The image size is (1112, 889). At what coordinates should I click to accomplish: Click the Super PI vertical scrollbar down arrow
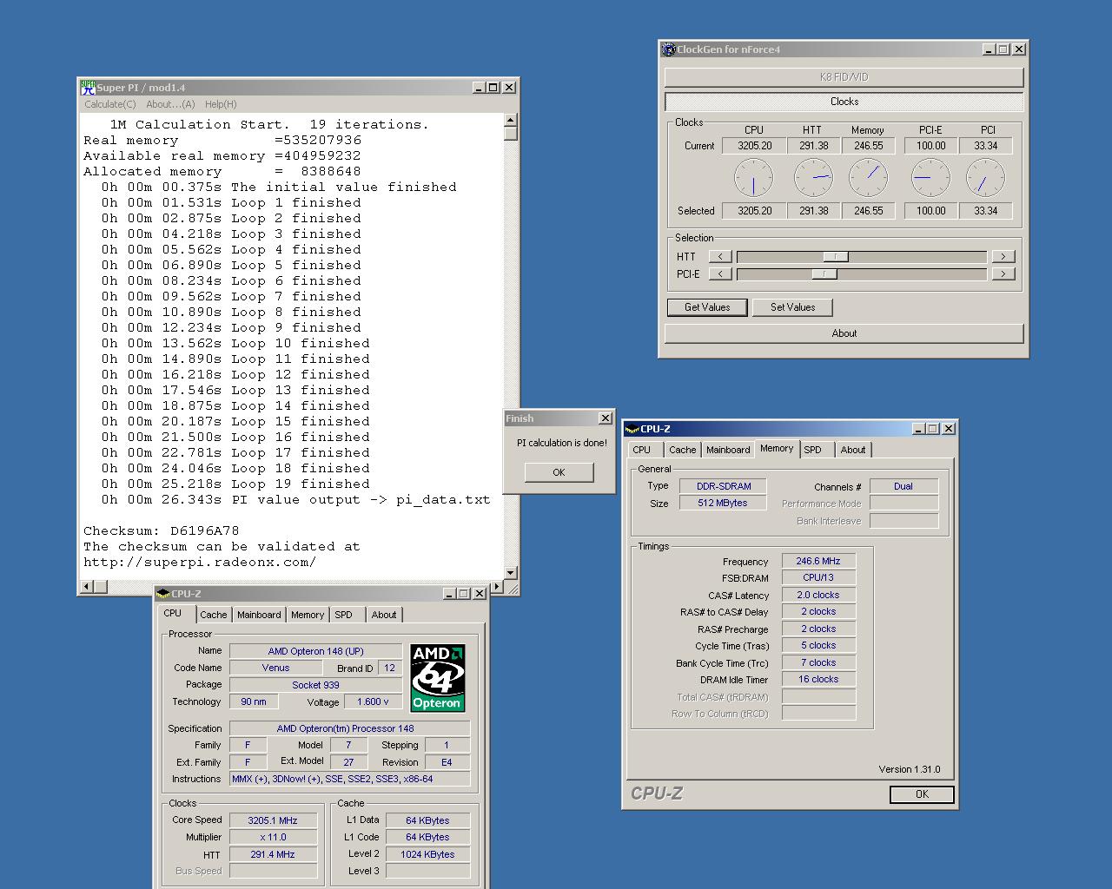(510, 572)
